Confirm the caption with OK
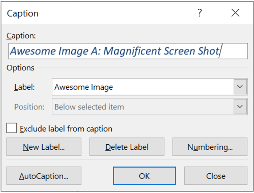The height and width of the screenshot is (193, 254). pyautogui.click(x=144, y=176)
